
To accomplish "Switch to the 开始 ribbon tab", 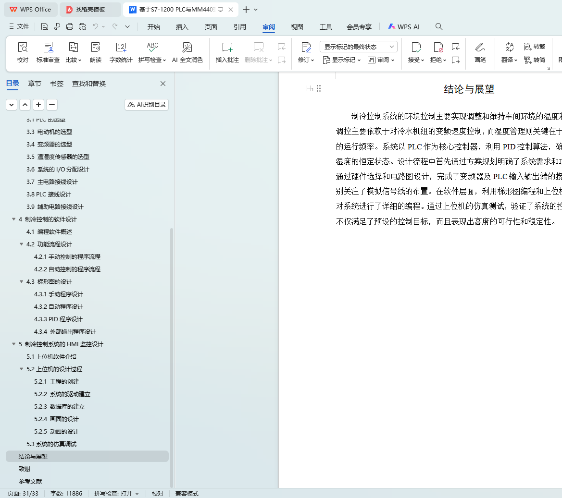I will click(154, 27).
